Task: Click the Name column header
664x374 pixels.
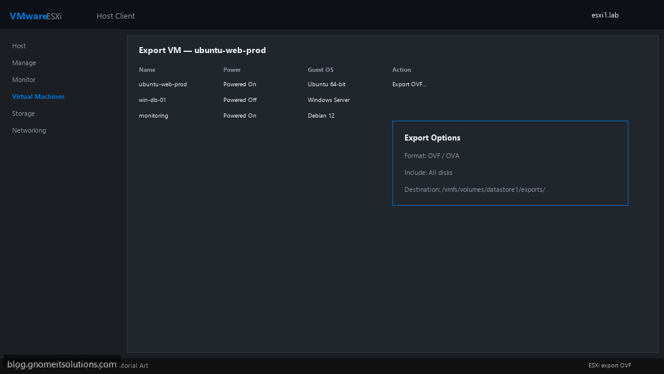Action: point(147,70)
